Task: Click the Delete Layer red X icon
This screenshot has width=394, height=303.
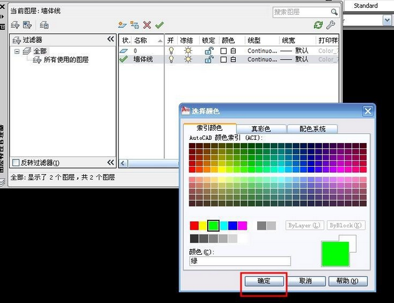Action: [x=147, y=25]
